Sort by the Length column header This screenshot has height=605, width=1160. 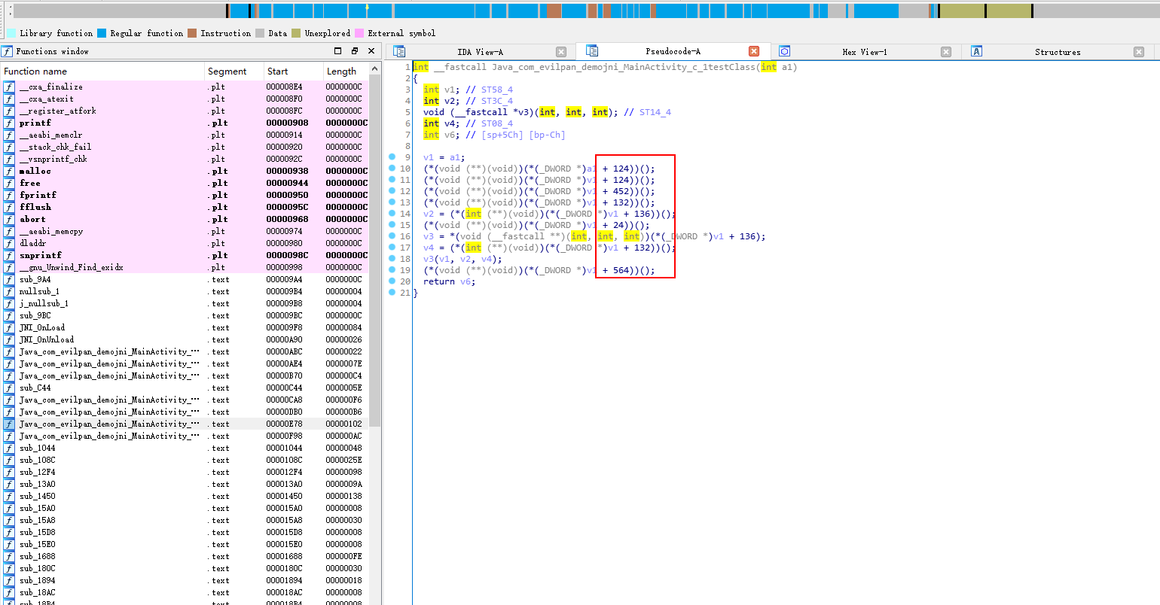[x=346, y=71]
